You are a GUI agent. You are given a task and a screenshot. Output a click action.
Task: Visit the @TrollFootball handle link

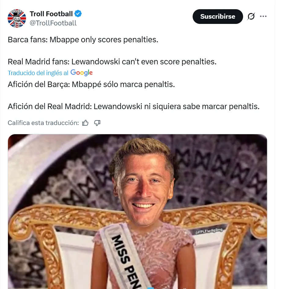pyautogui.click(x=53, y=23)
